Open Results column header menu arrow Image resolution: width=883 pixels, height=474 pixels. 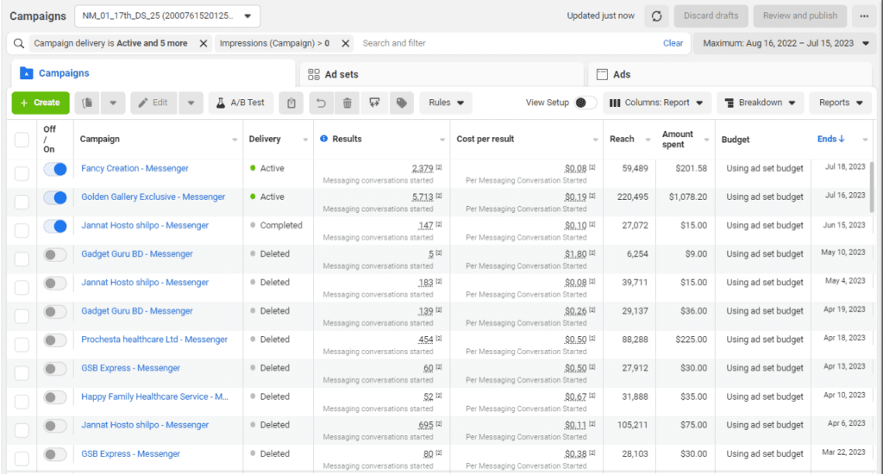(x=442, y=140)
